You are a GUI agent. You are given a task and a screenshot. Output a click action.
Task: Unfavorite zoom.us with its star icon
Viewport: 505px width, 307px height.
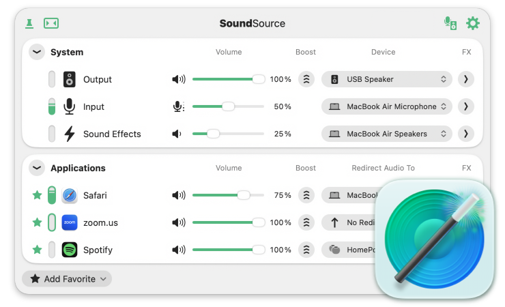(x=37, y=222)
